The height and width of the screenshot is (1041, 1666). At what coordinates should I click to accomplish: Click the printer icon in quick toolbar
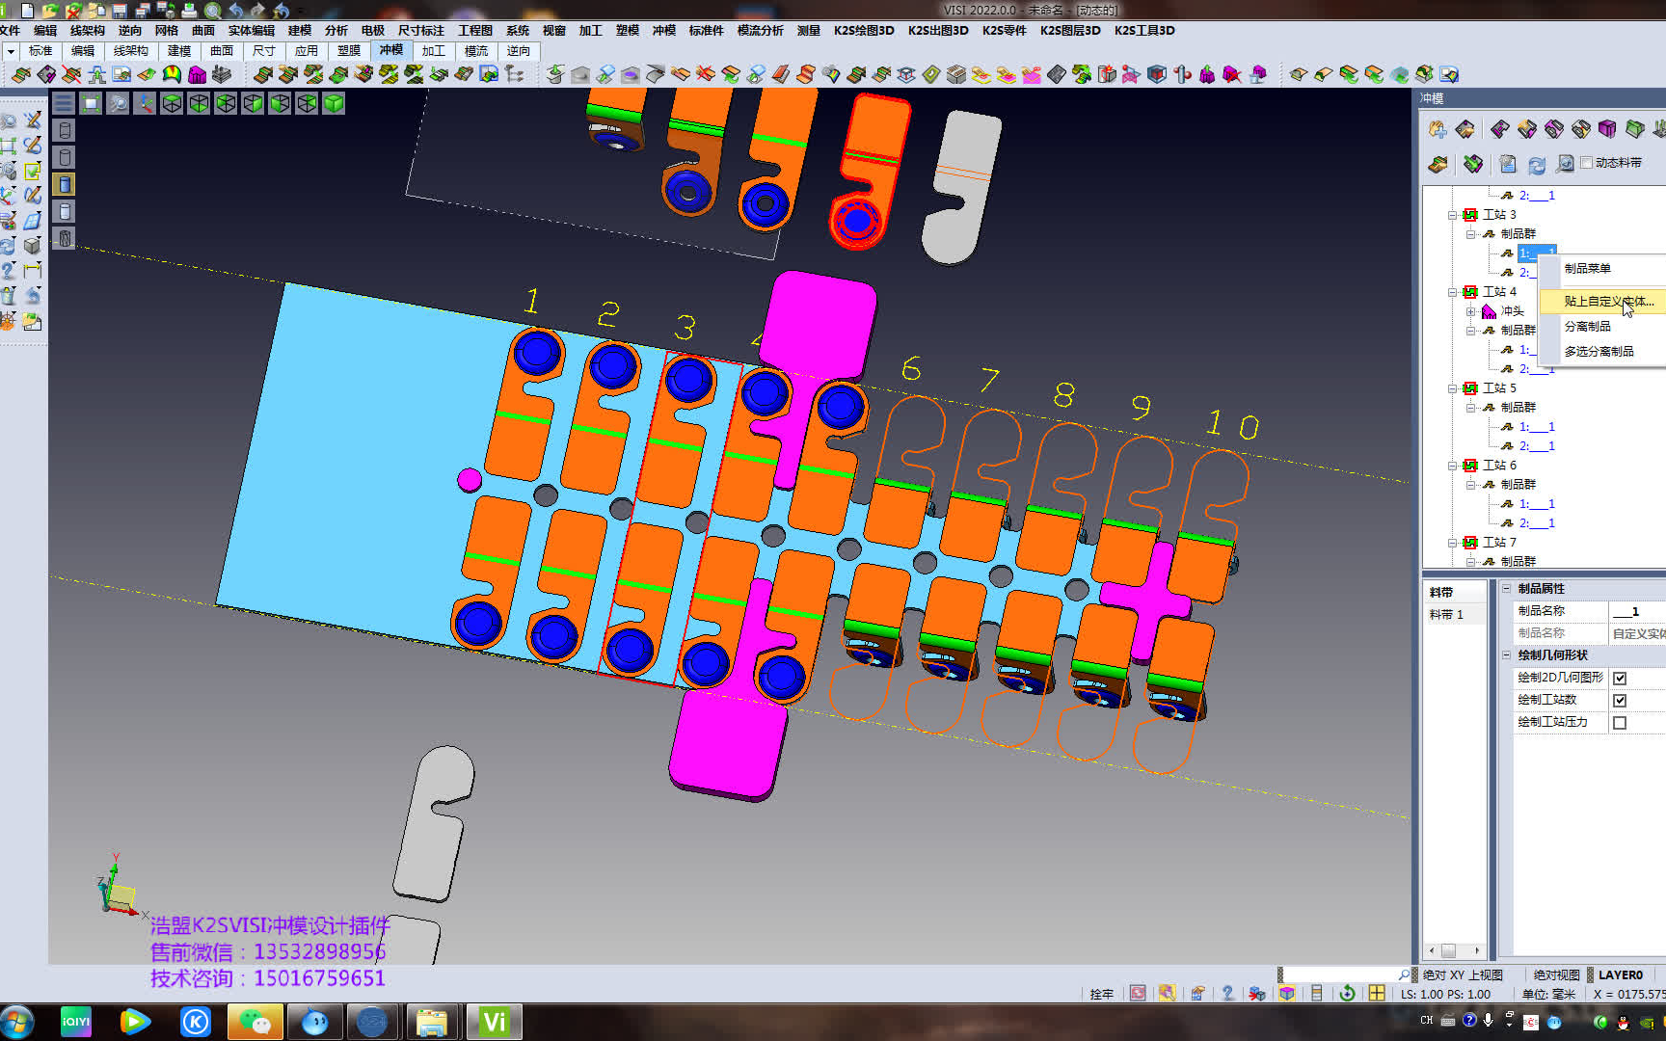point(190,11)
